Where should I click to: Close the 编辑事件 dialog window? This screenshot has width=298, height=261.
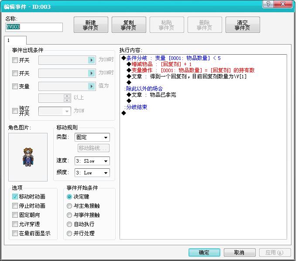click(283, 4)
